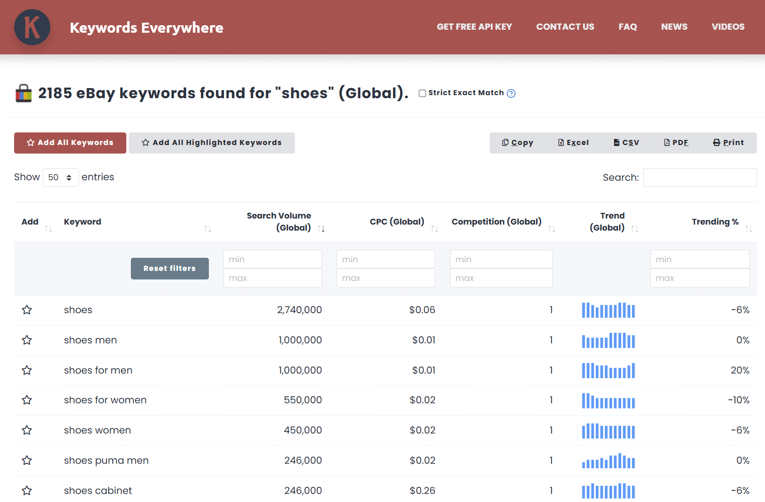Print the keyword table

pos(728,143)
